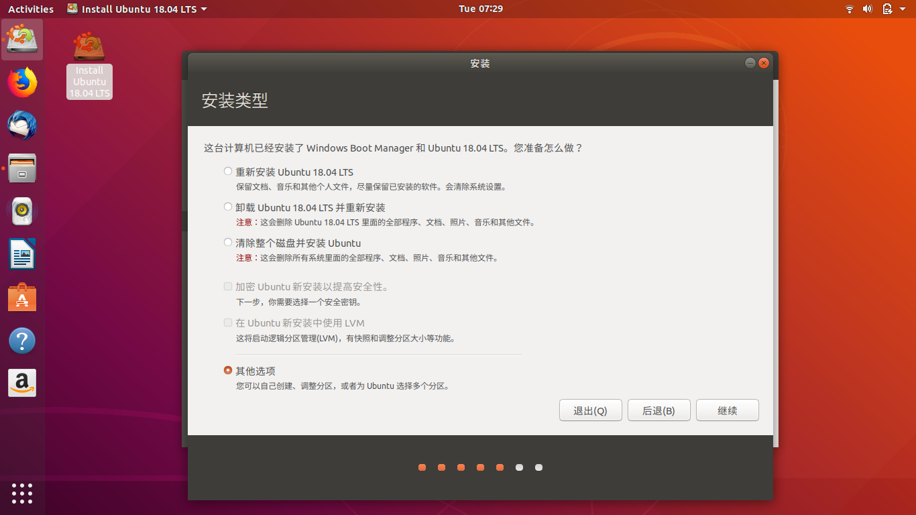Select reinstall Ubuntu 18.04 LTS radio option
The height and width of the screenshot is (515, 916).
click(228, 172)
